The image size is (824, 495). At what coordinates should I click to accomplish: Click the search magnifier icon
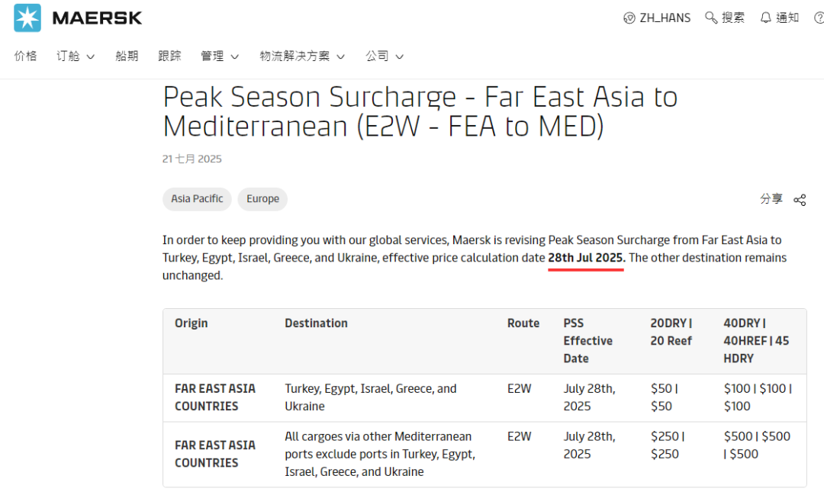pos(711,18)
